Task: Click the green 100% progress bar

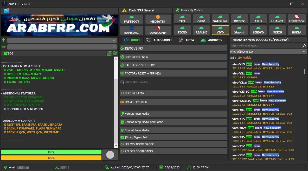Action: tap(51, 152)
